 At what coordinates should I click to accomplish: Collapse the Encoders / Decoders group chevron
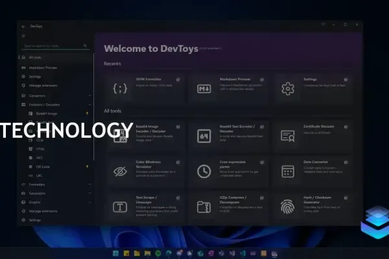(x=89, y=105)
